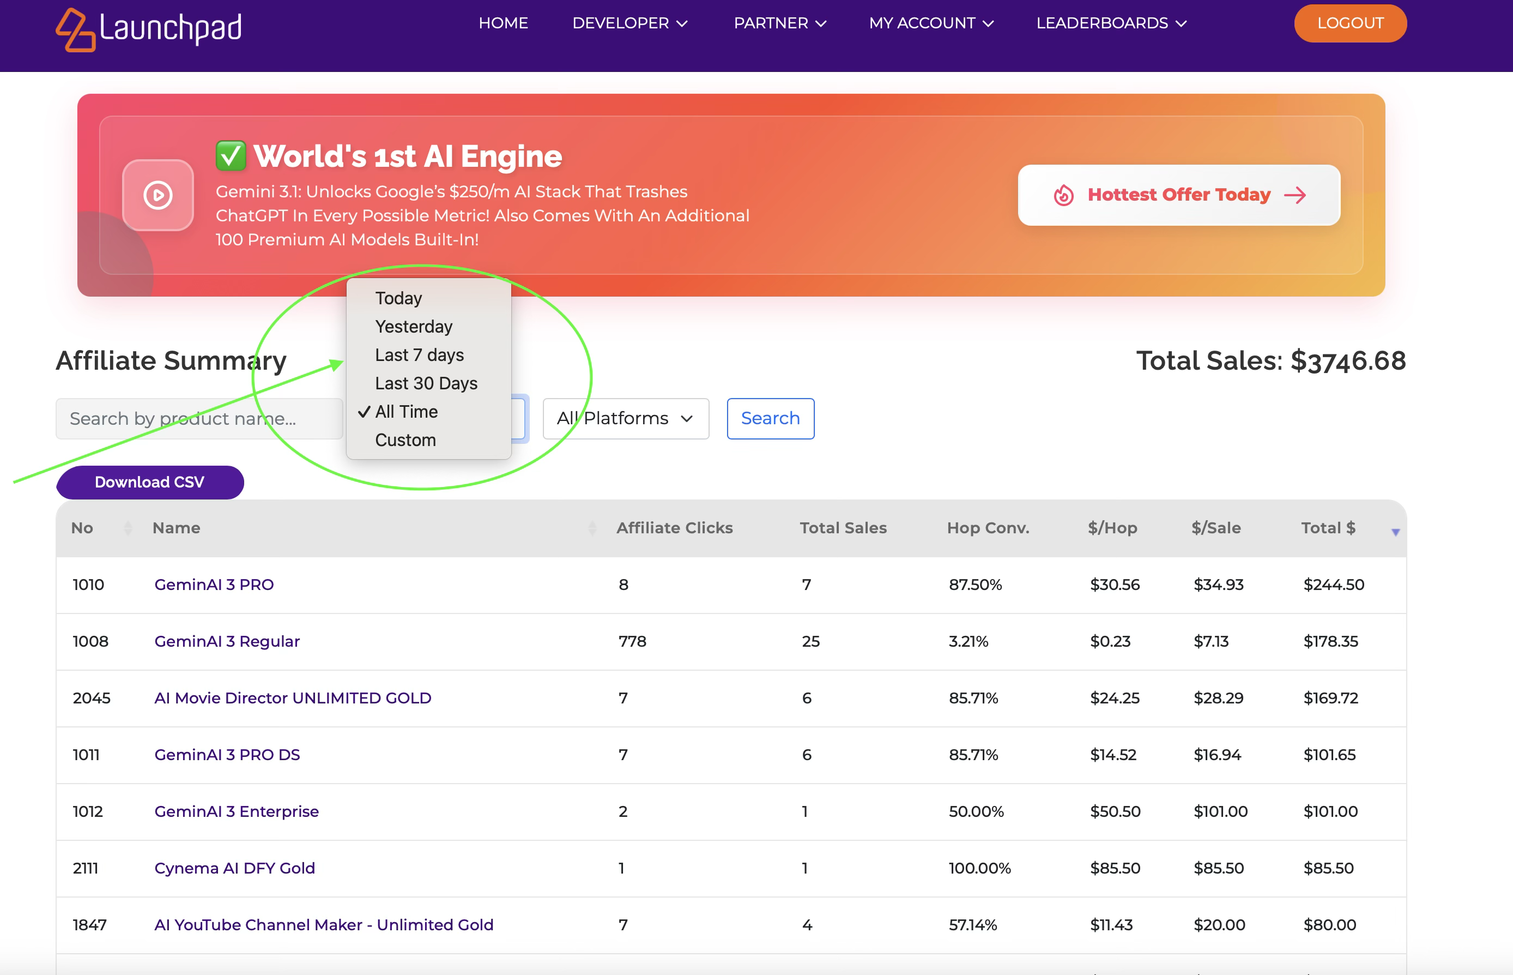This screenshot has height=975, width=1513.
Task: Click the Search button
Action: click(771, 418)
